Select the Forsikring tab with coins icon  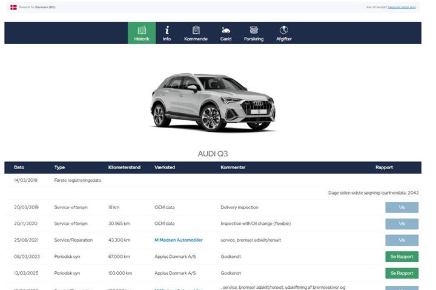click(x=254, y=33)
